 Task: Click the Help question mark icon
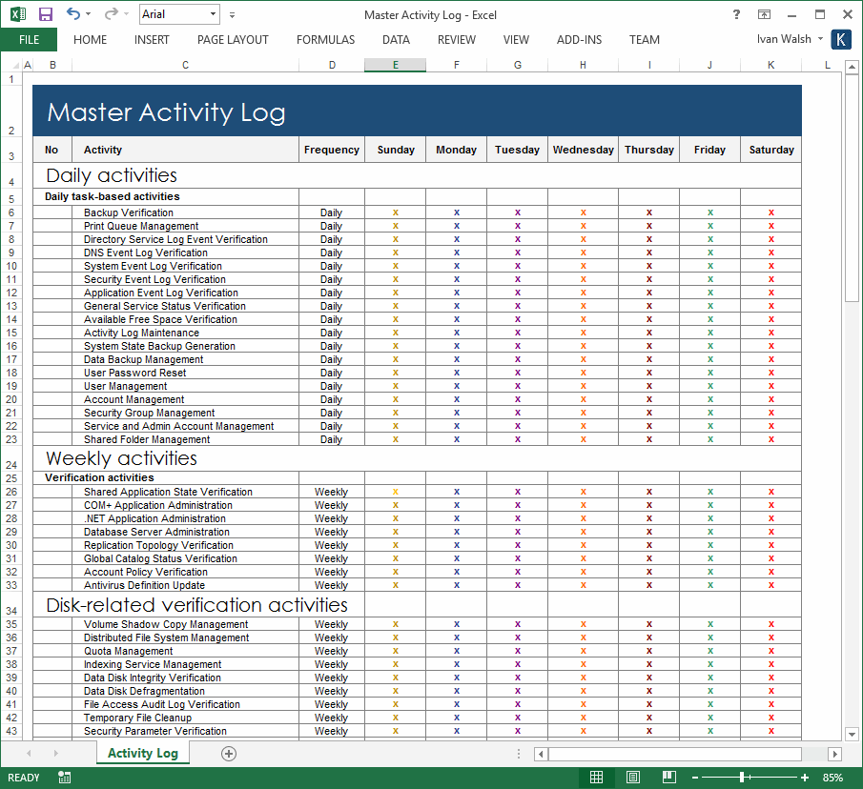click(737, 14)
